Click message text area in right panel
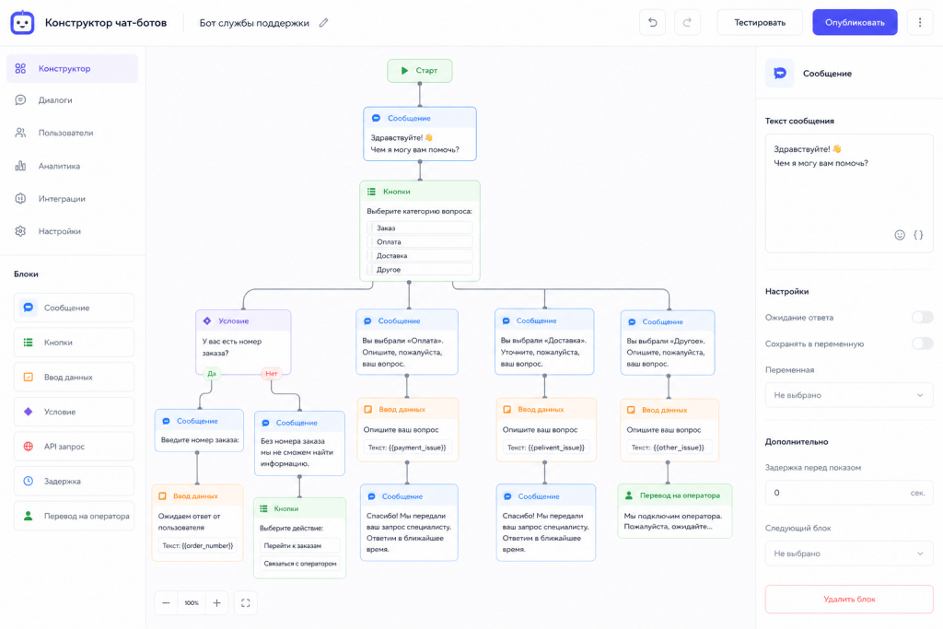 click(x=848, y=193)
